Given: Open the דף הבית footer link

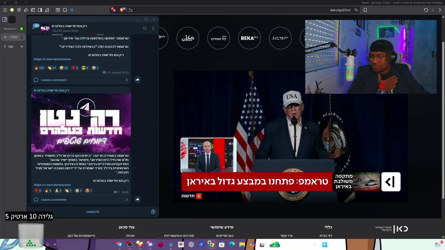Looking at the screenshot, I should (x=326, y=236).
